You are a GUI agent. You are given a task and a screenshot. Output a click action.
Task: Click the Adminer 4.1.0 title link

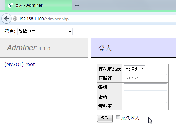pyautogui.click(x=29, y=48)
